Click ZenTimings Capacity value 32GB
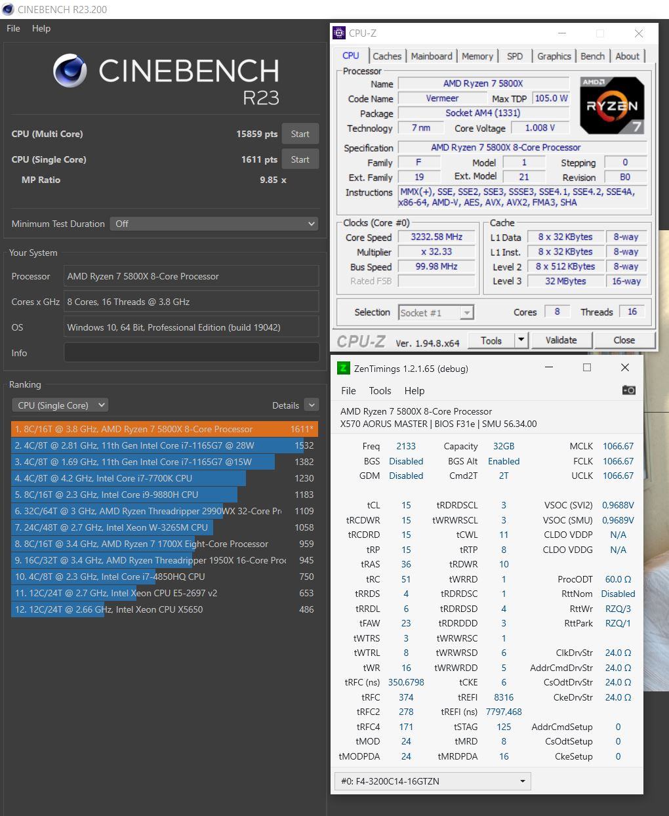The height and width of the screenshot is (816, 669). 504,446
